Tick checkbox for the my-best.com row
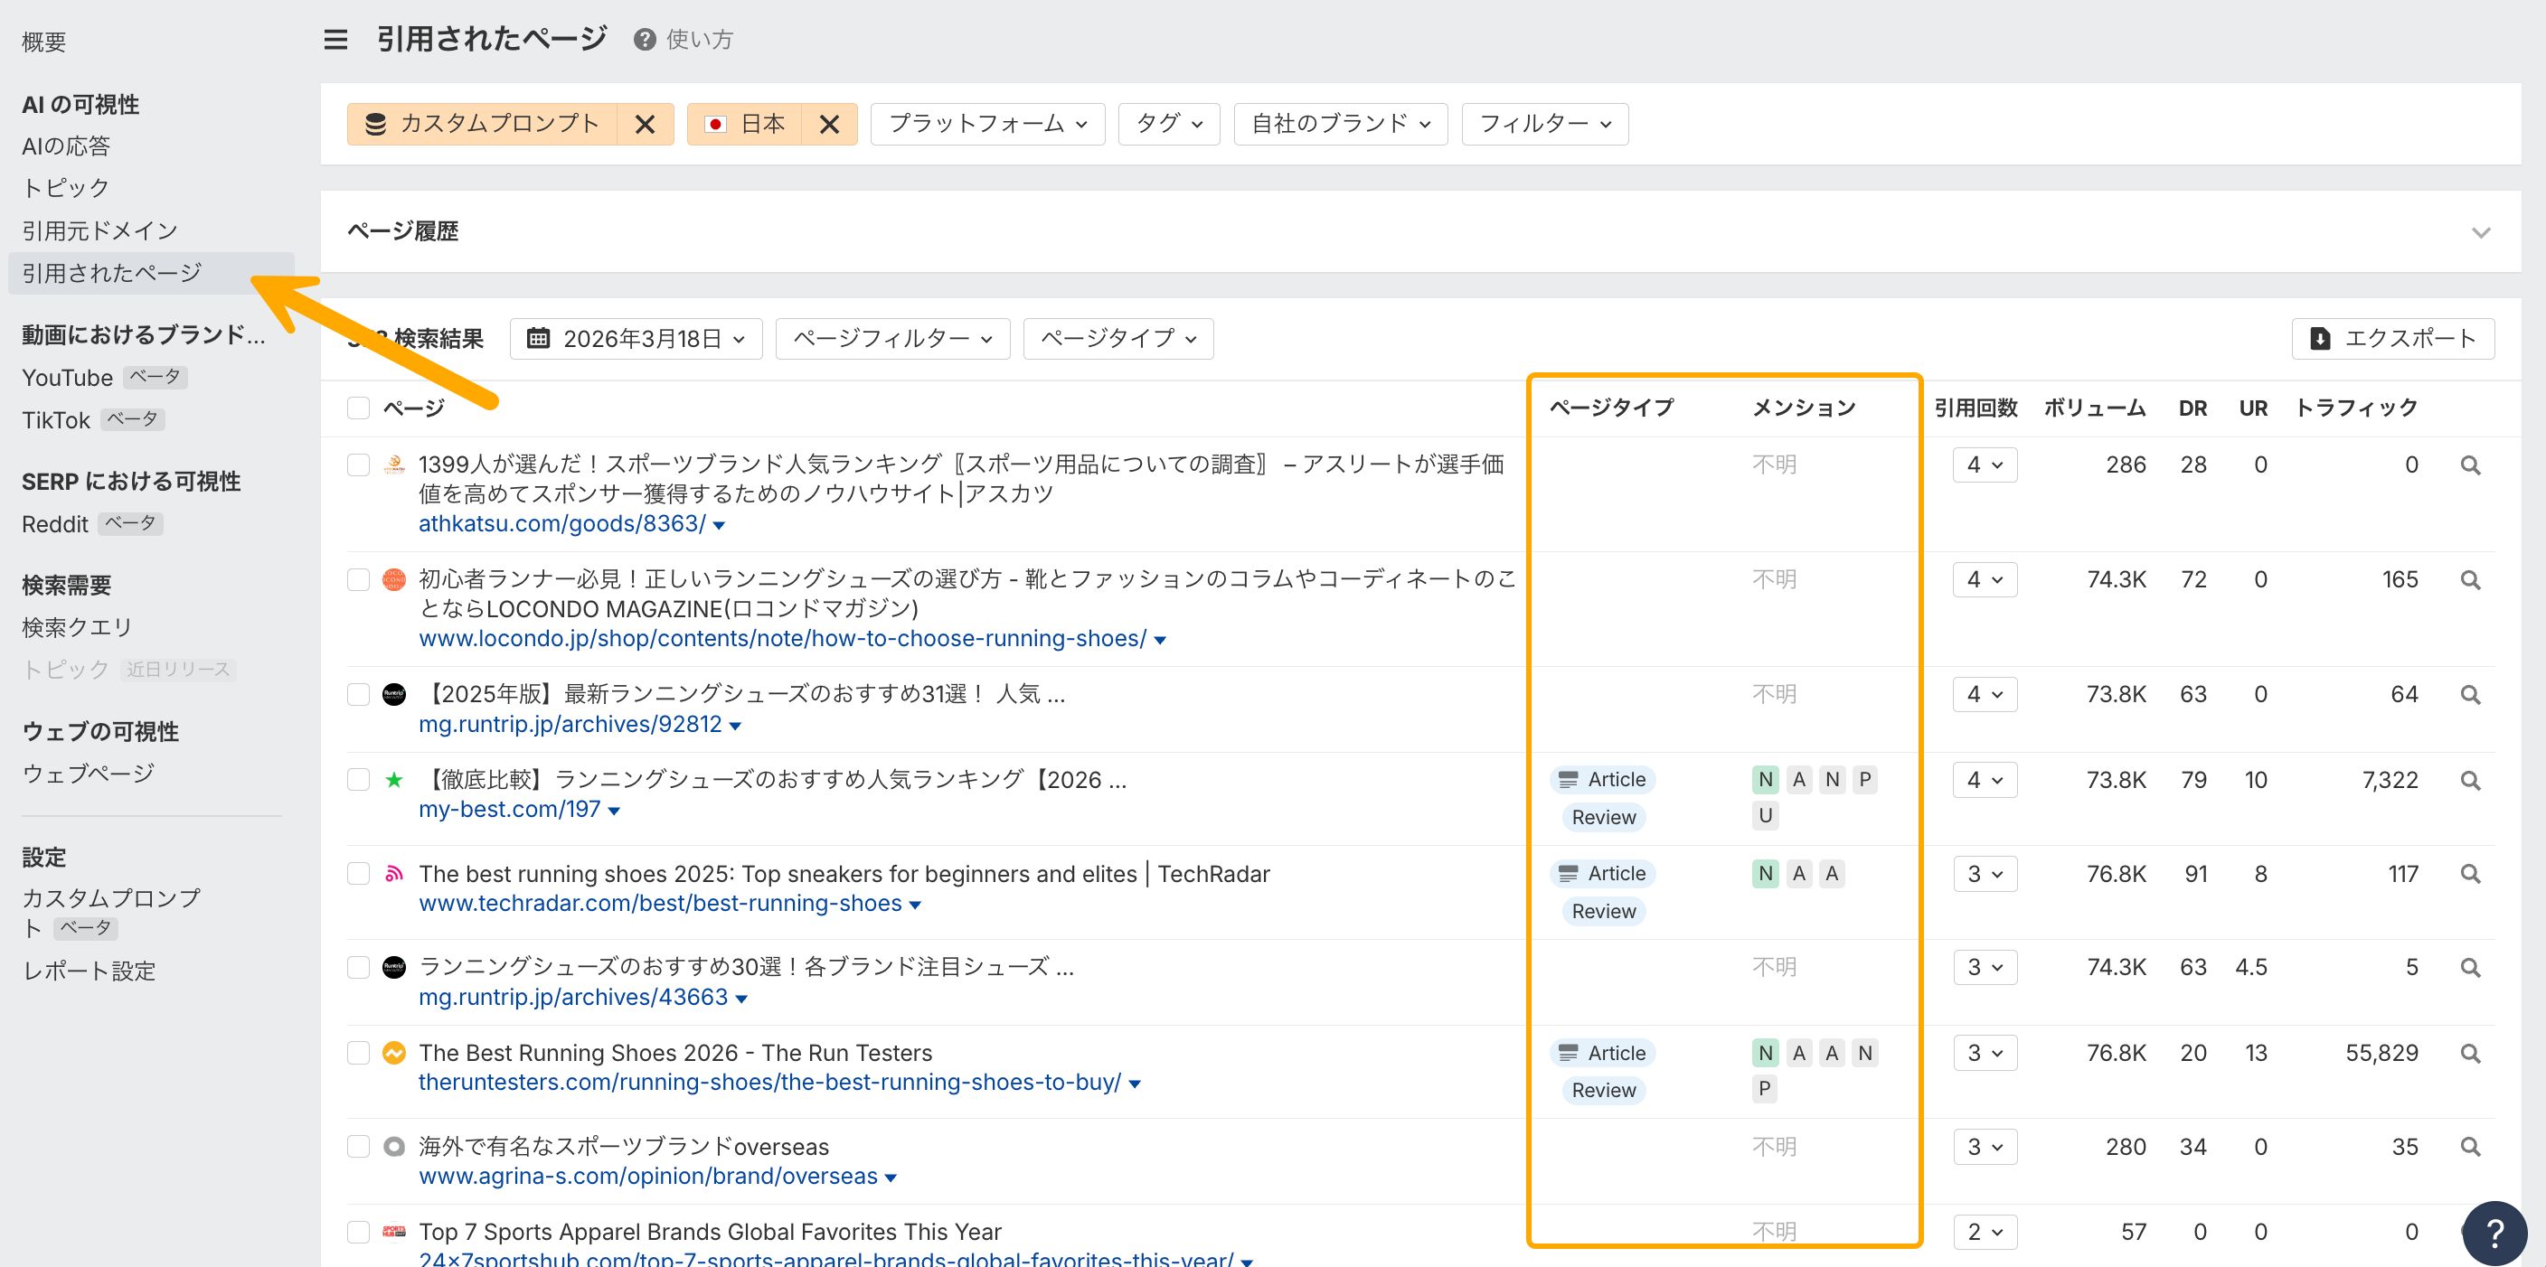 (358, 780)
